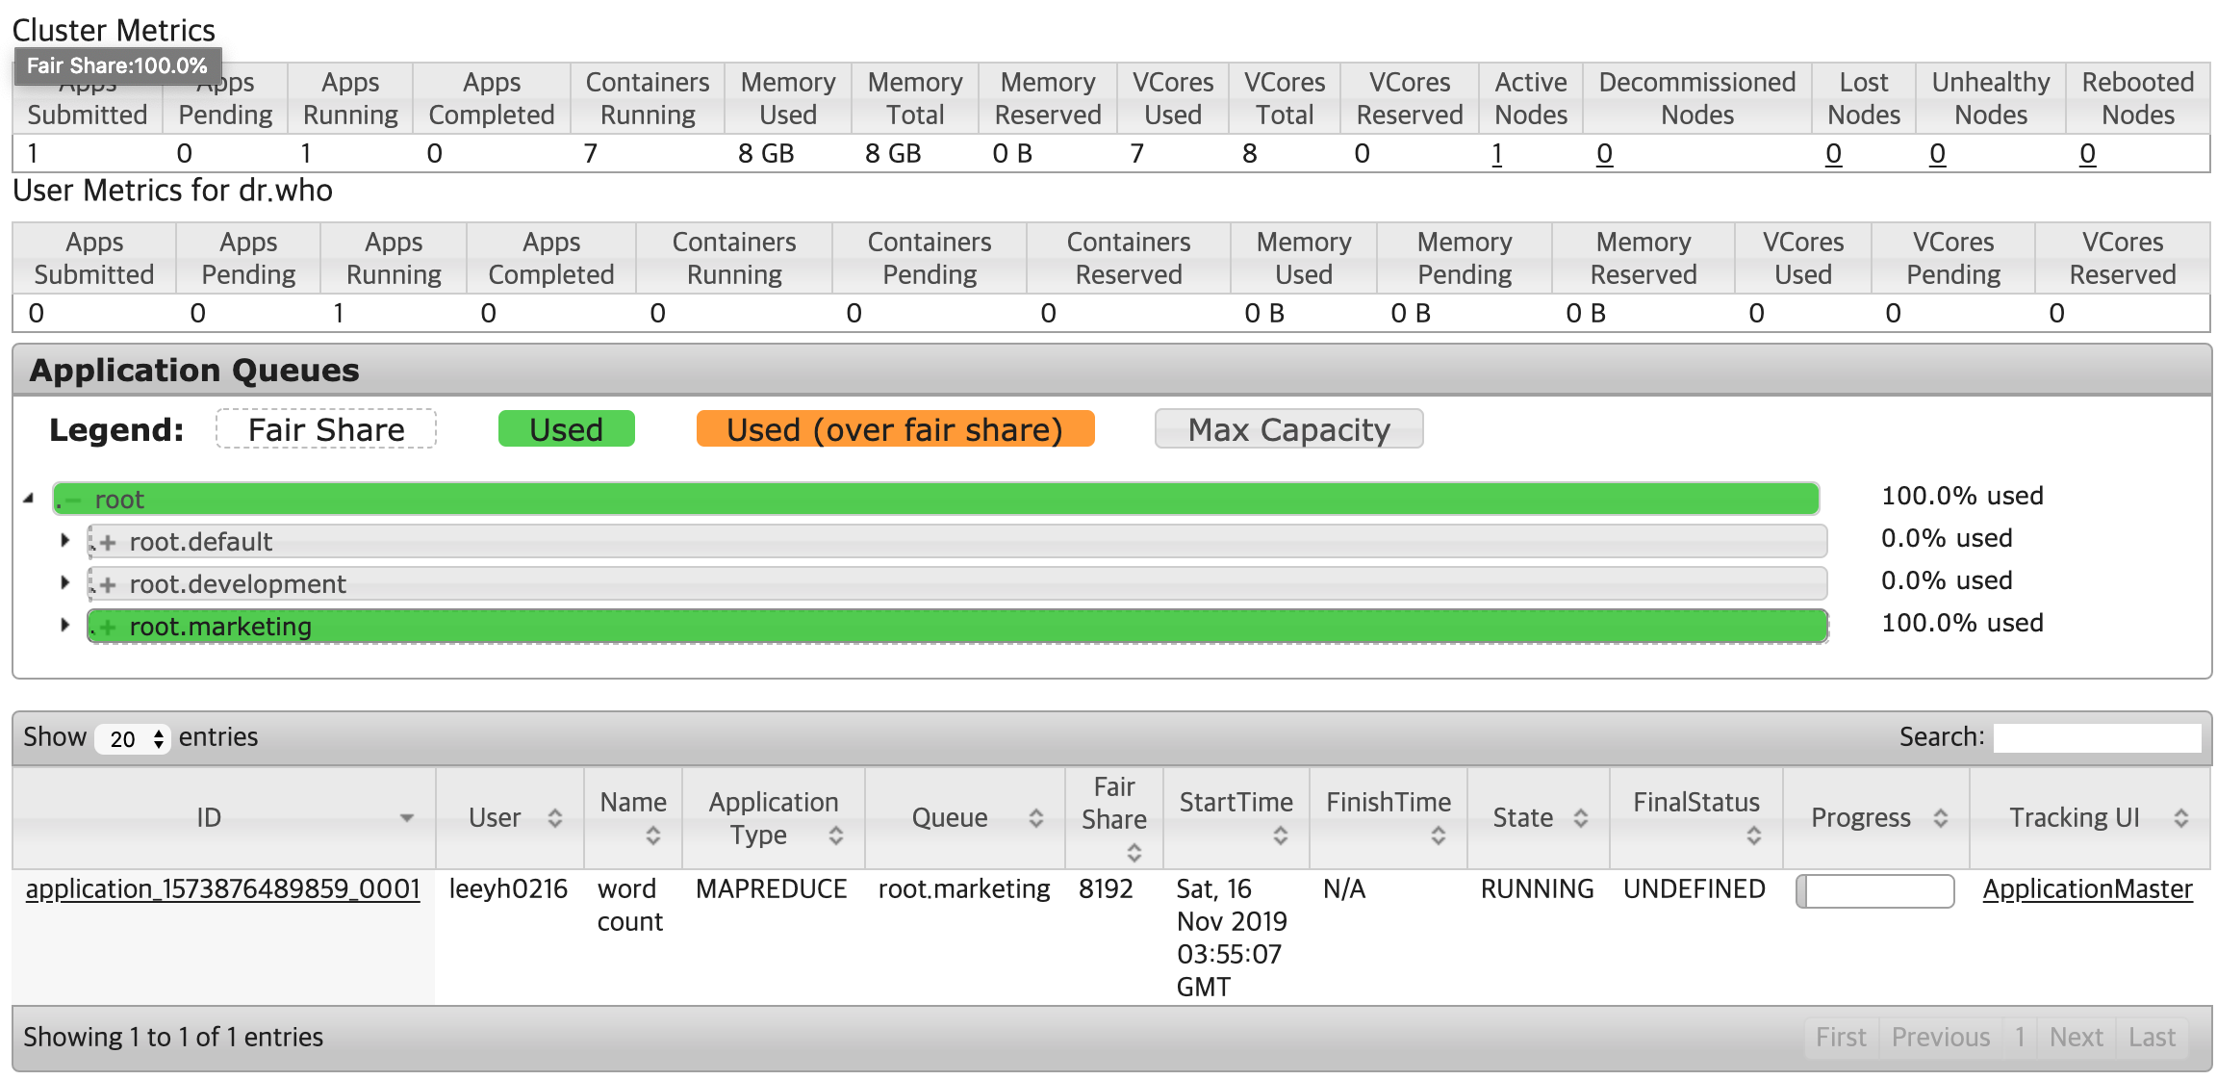The image size is (2217, 1080).
Task: Expand the root.marketing tree arrow
Action: 64,626
